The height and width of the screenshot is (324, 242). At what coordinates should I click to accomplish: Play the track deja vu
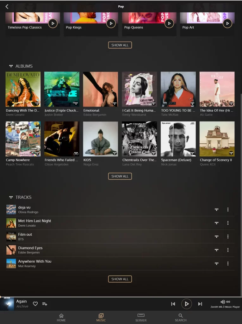click(x=120, y=209)
